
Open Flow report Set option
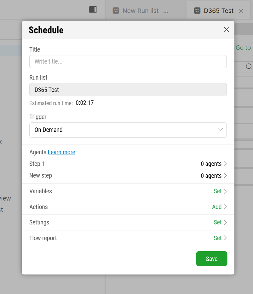click(x=220, y=238)
